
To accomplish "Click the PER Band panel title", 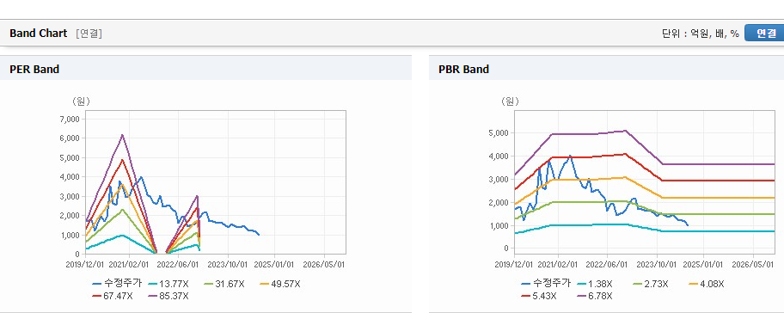I will [34, 70].
